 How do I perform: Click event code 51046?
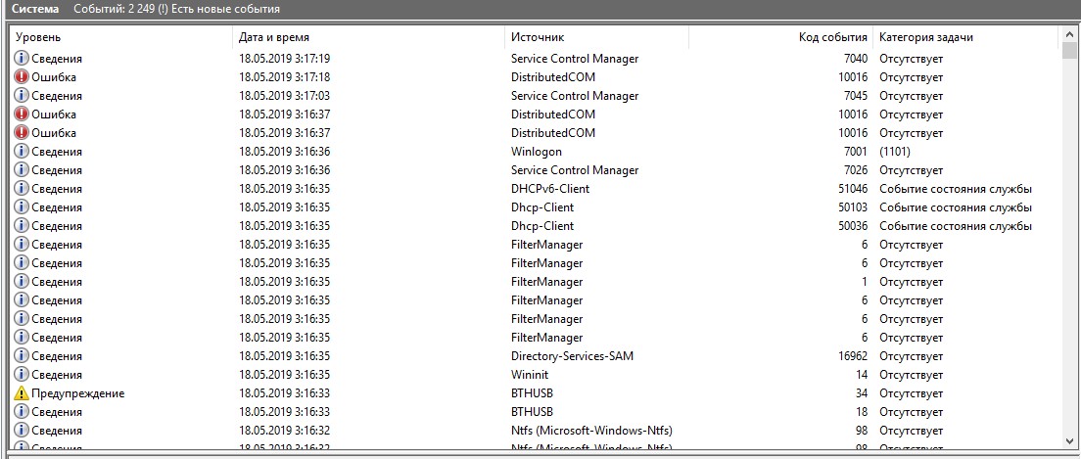(x=853, y=189)
